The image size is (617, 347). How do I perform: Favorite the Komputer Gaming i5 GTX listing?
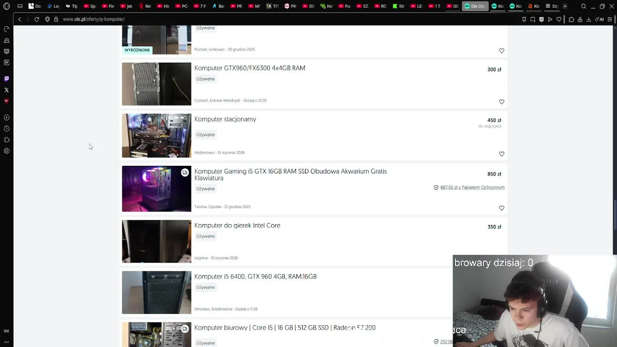point(502,208)
